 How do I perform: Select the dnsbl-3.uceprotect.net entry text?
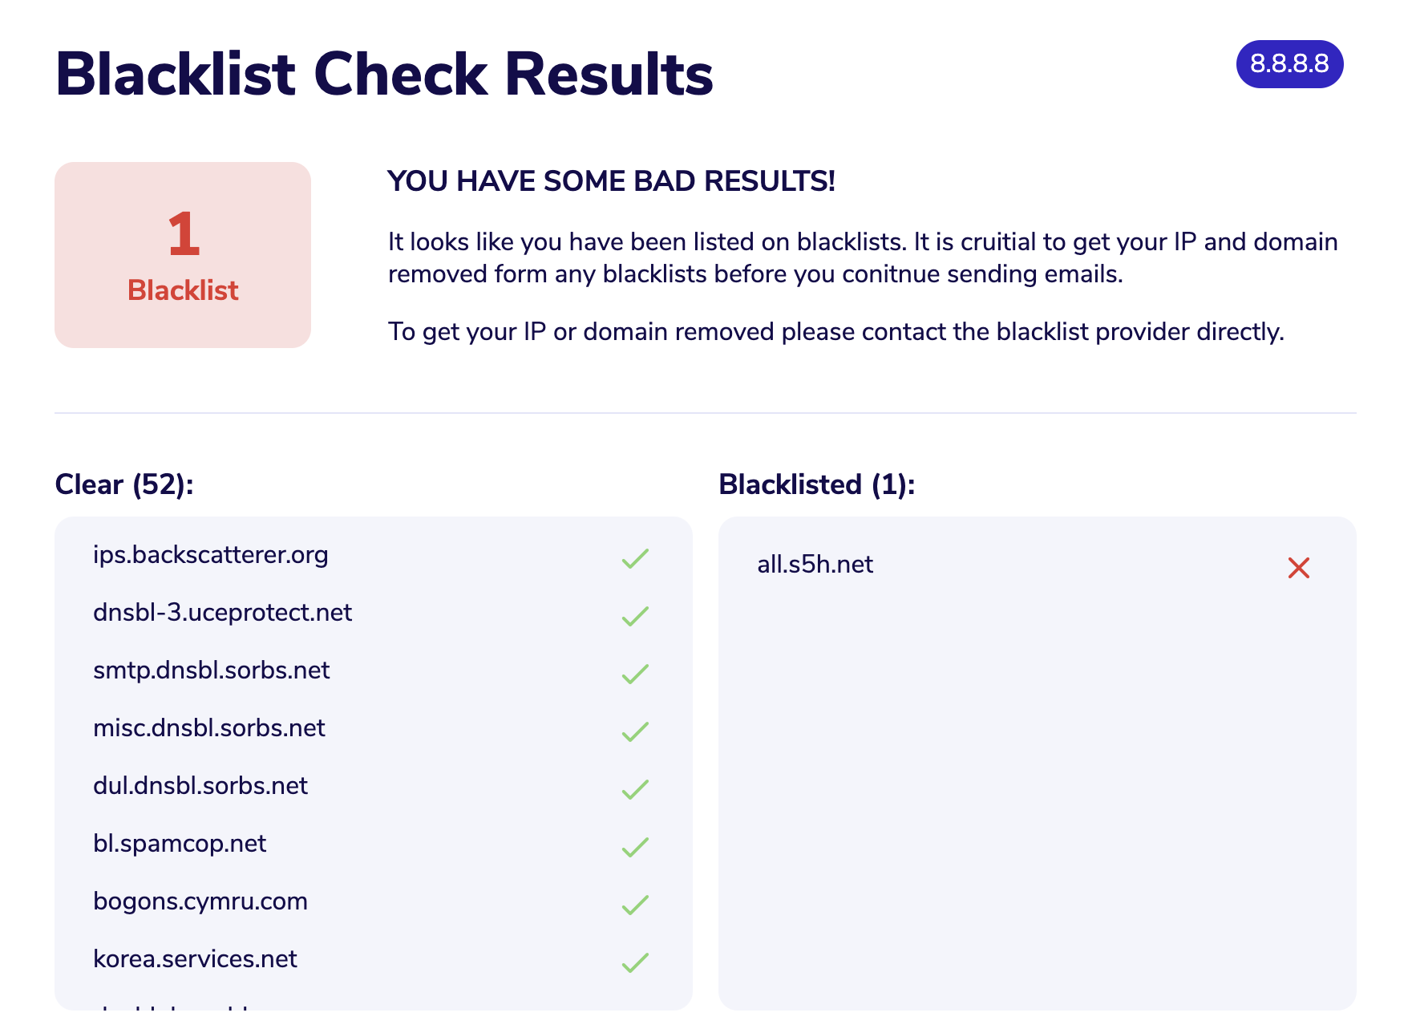(223, 613)
